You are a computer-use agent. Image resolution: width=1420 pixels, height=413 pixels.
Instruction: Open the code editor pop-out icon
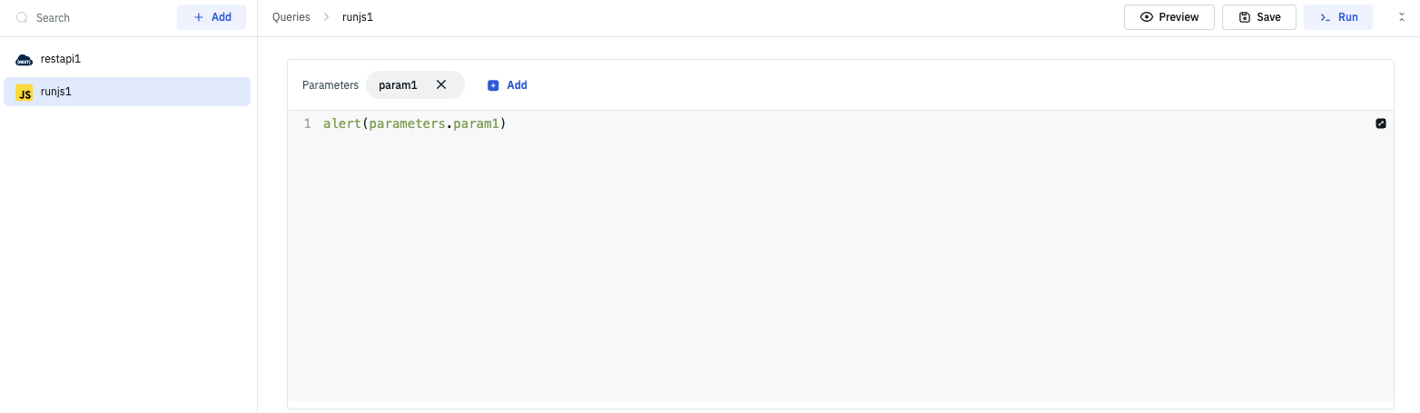(1381, 123)
